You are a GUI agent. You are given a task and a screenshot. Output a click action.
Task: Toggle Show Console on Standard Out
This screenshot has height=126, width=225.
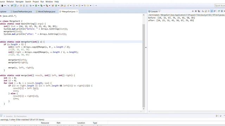212,11
